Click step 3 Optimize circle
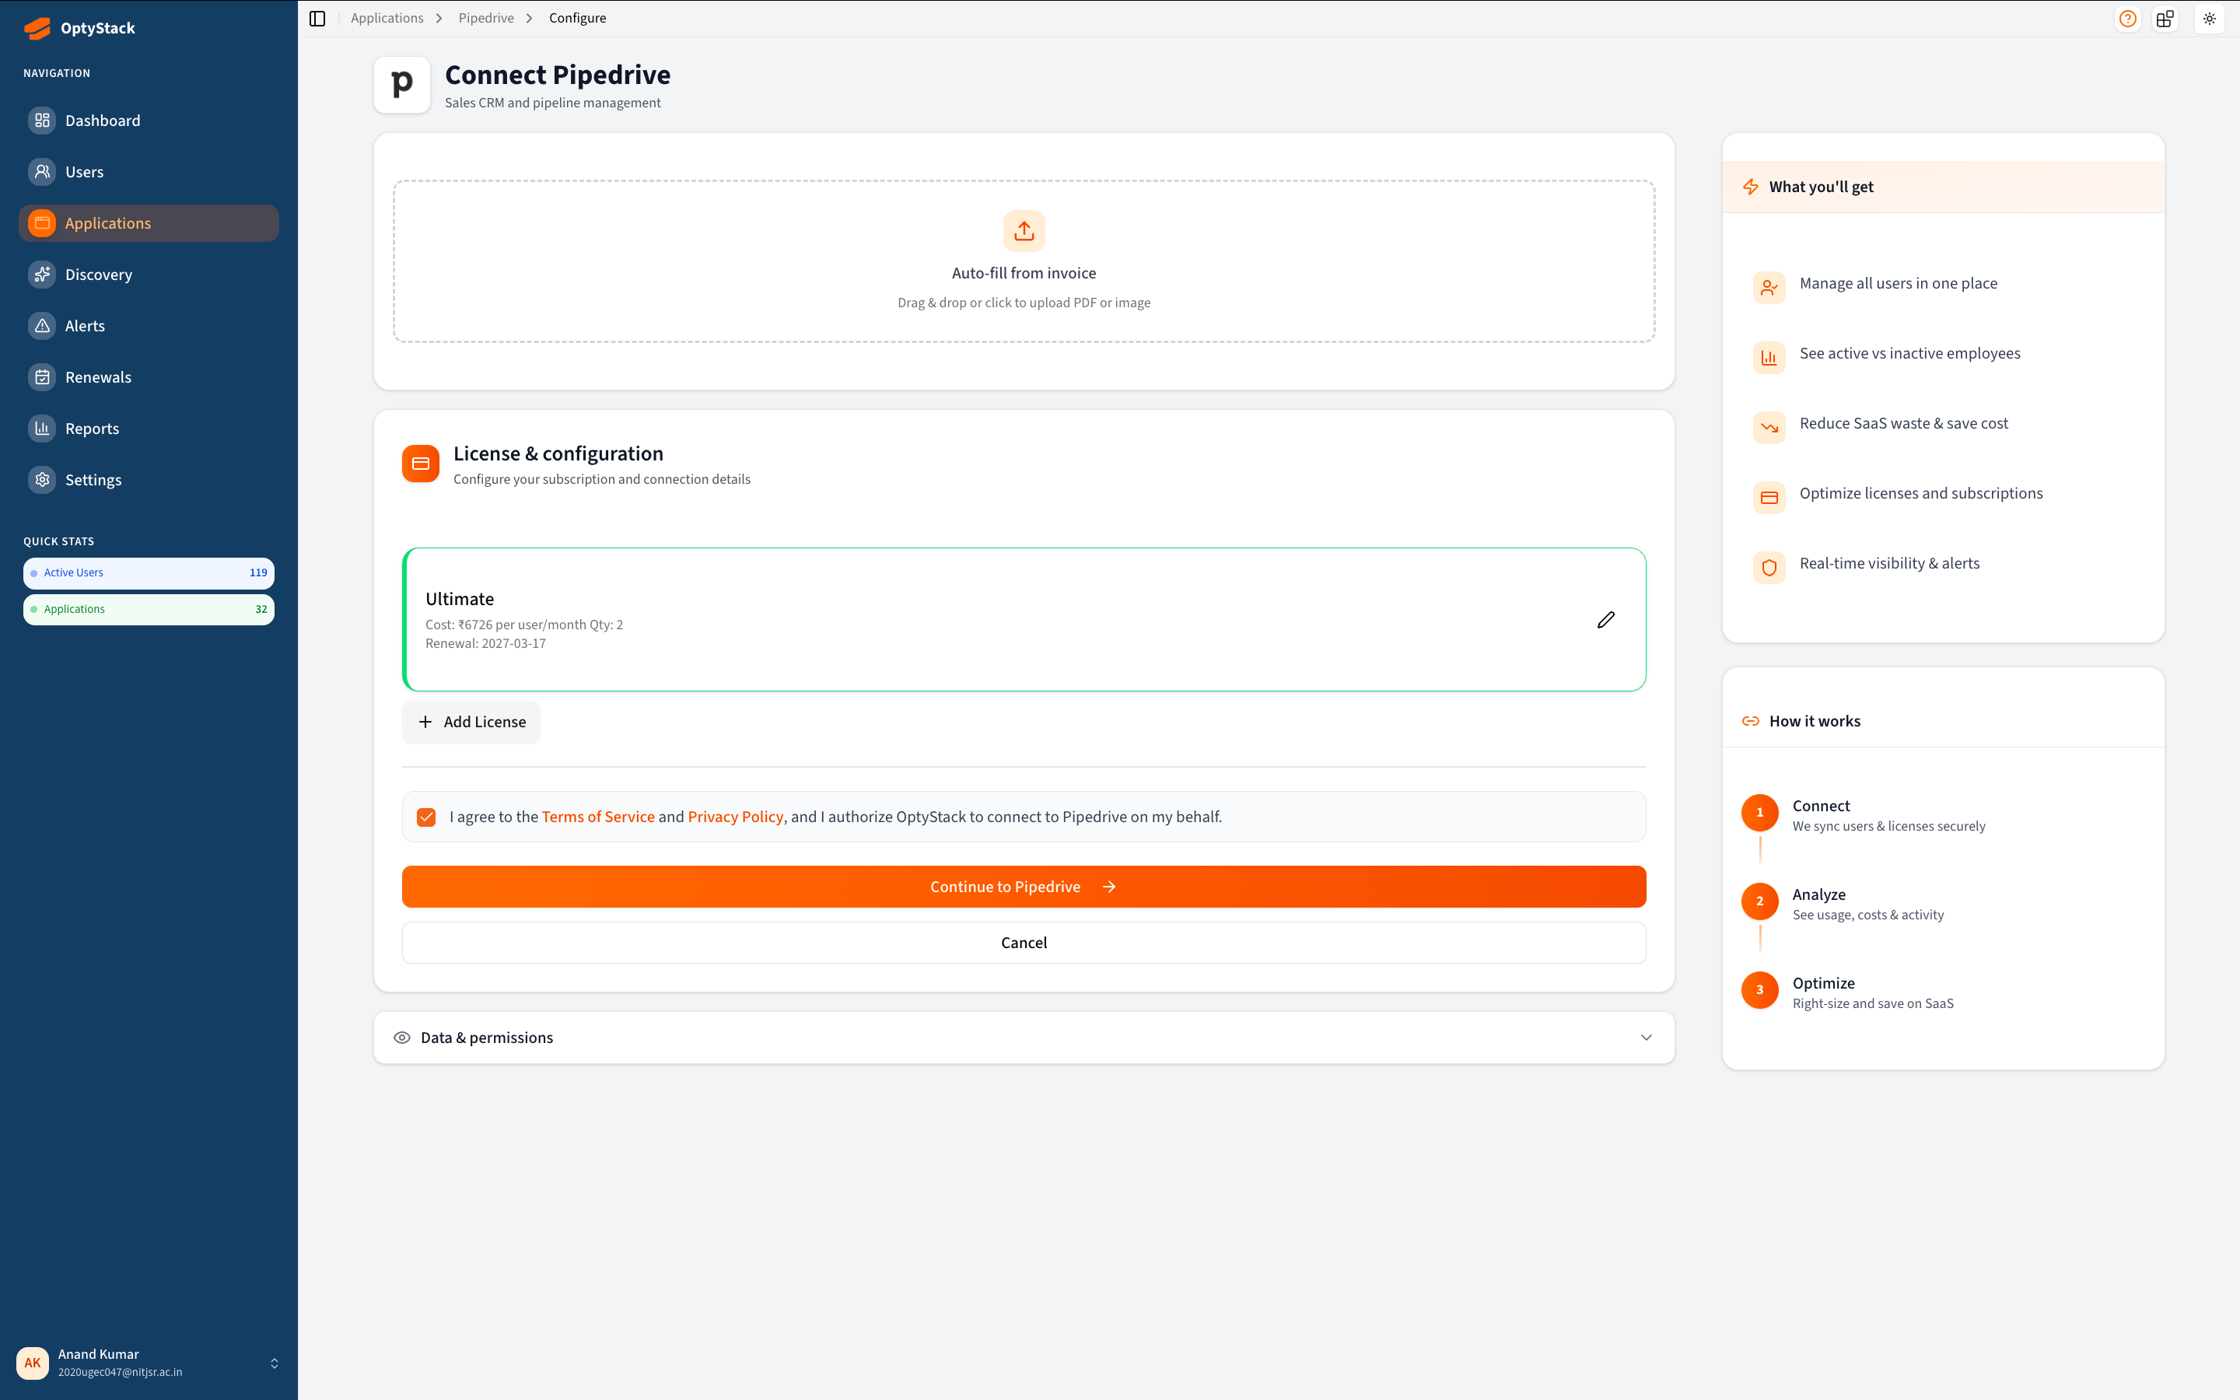Screen dimensions: 2240x1400 click(1759, 990)
